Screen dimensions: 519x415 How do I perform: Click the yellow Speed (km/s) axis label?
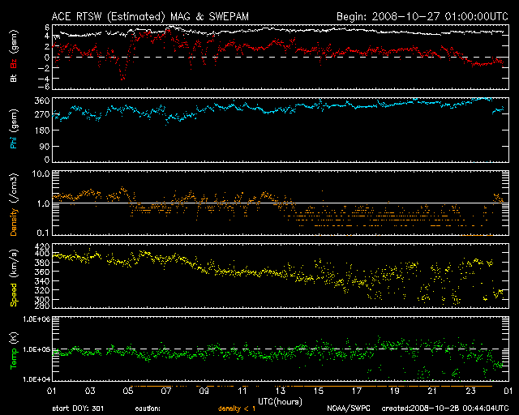pos(14,276)
